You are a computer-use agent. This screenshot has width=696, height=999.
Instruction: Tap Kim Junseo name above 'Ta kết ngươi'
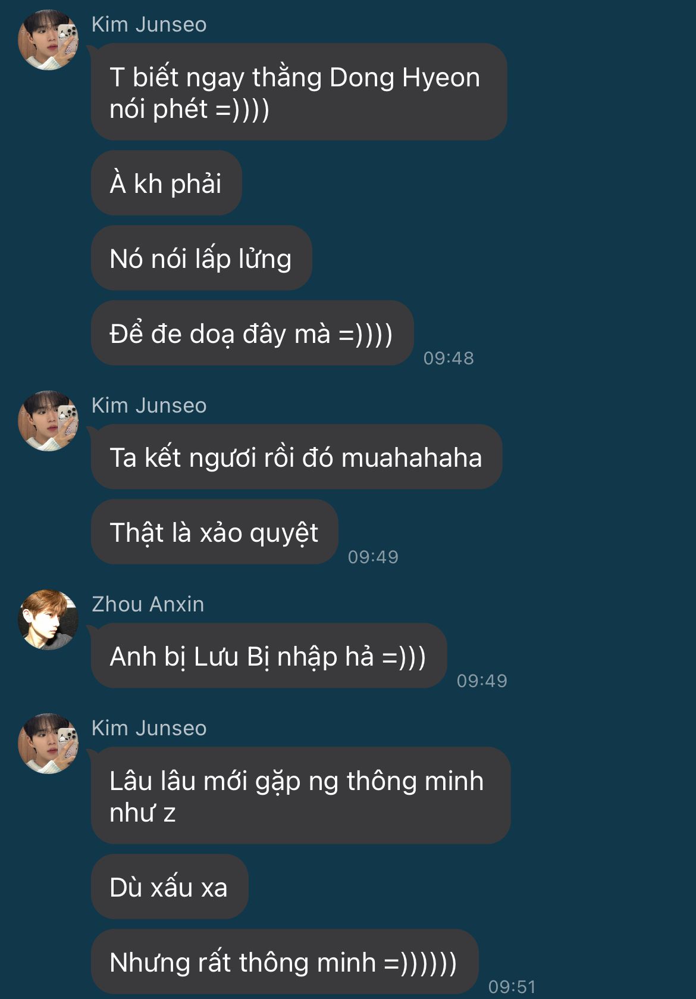149,405
